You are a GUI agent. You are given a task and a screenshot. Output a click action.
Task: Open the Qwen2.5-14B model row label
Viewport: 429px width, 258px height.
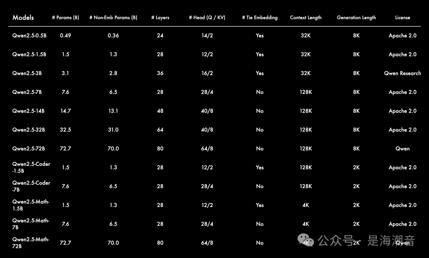point(28,111)
